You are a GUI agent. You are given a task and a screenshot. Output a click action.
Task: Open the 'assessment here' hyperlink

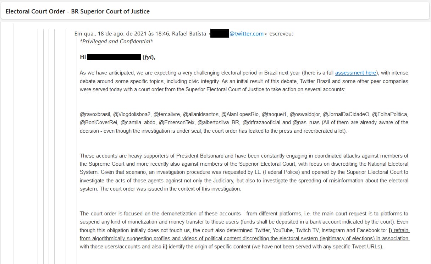tap(355, 73)
